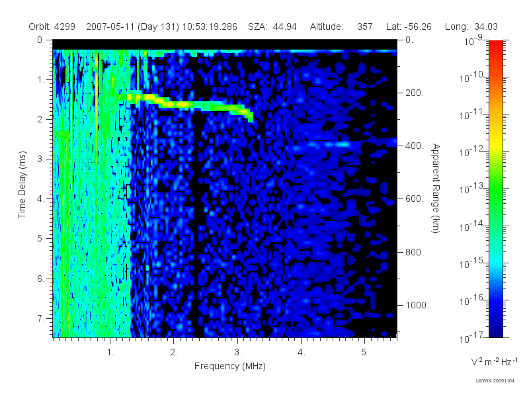Viewport: 529px width, 397px height.
Task: Click the V² m⁻² Hz⁻¹ units label
Action: pyautogui.click(x=494, y=361)
